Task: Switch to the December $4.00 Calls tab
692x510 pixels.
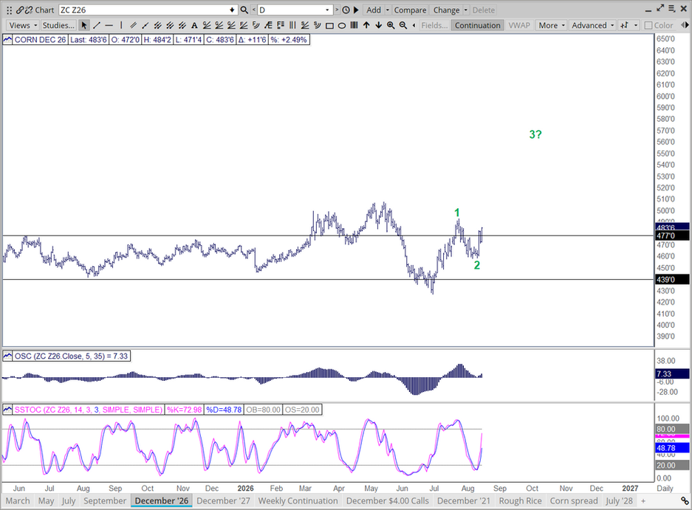Action: click(388, 500)
